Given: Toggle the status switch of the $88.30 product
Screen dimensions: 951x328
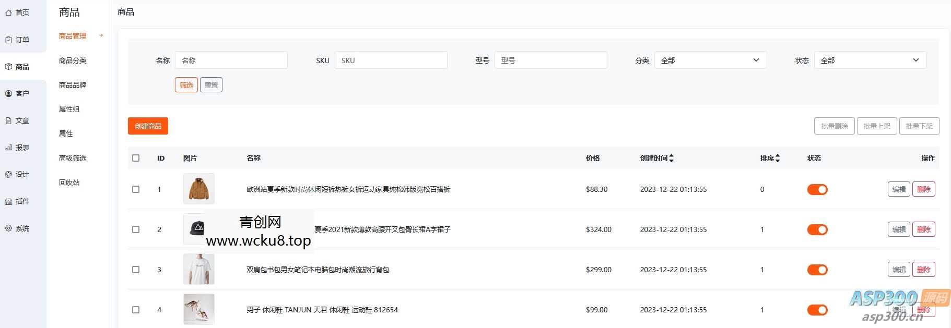Looking at the screenshot, I should coord(817,189).
